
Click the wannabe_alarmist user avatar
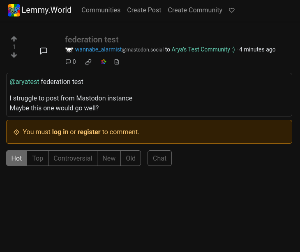coord(69,50)
